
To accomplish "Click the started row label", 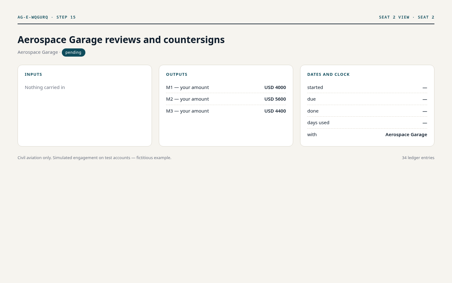I will coord(315,87).
